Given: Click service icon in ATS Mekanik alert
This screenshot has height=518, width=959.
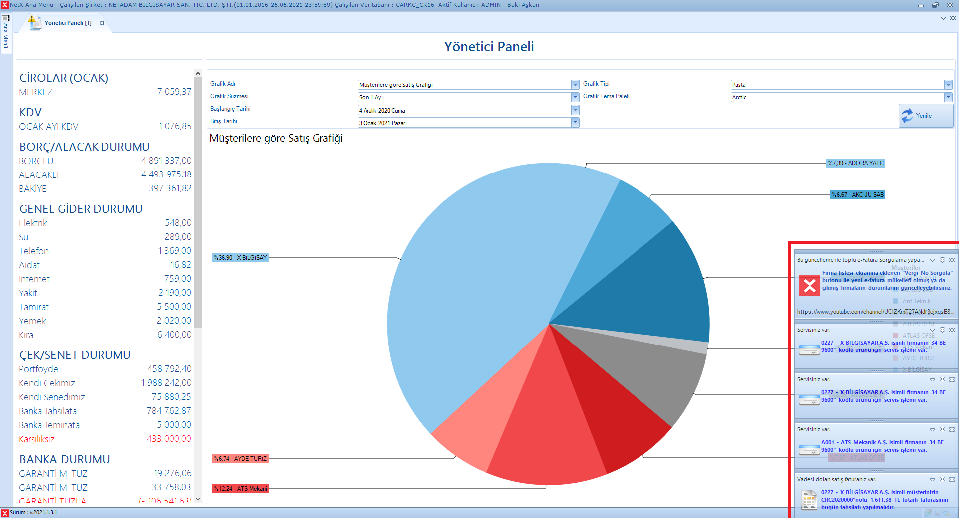Looking at the screenshot, I should tap(809, 450).
